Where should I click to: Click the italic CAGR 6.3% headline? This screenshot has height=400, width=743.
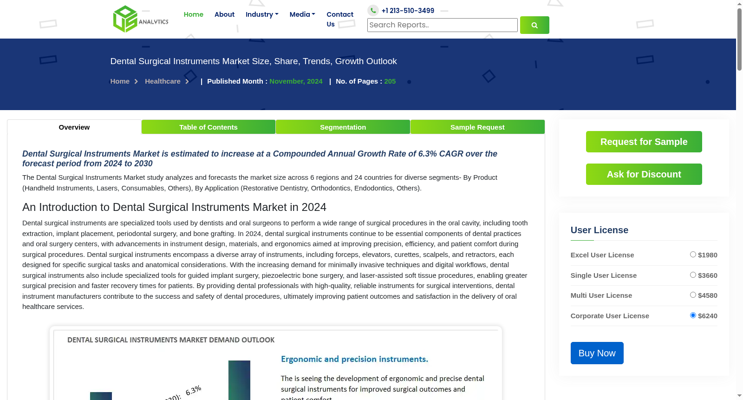(260, 158)
